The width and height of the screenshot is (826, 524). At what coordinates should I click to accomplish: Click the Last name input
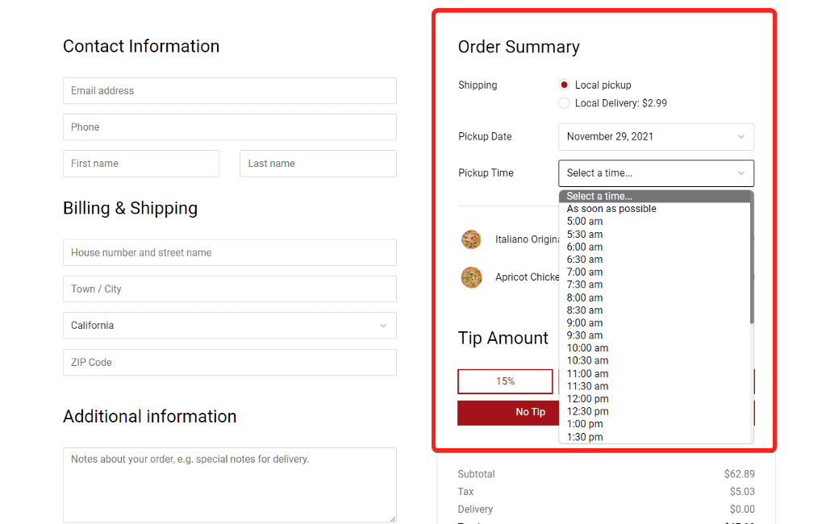point(318,164)
